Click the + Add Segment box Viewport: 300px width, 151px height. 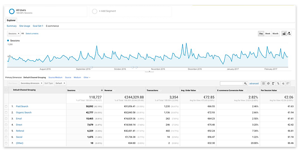[x=130, y=11]
